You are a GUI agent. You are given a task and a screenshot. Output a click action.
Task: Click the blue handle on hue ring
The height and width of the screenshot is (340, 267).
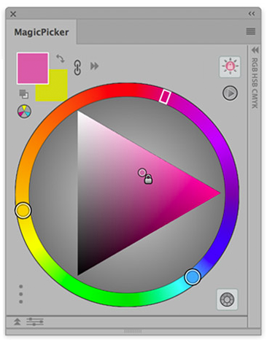click(193, 277)
